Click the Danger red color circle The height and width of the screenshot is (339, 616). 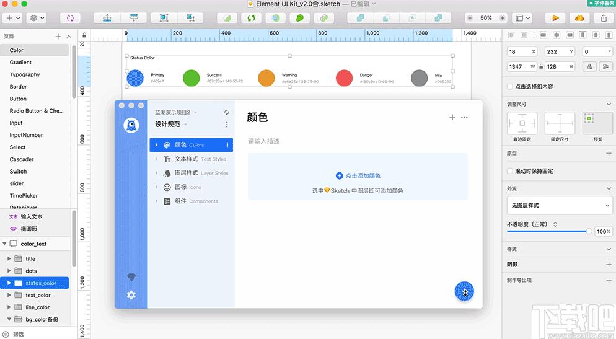coord(344,77)
